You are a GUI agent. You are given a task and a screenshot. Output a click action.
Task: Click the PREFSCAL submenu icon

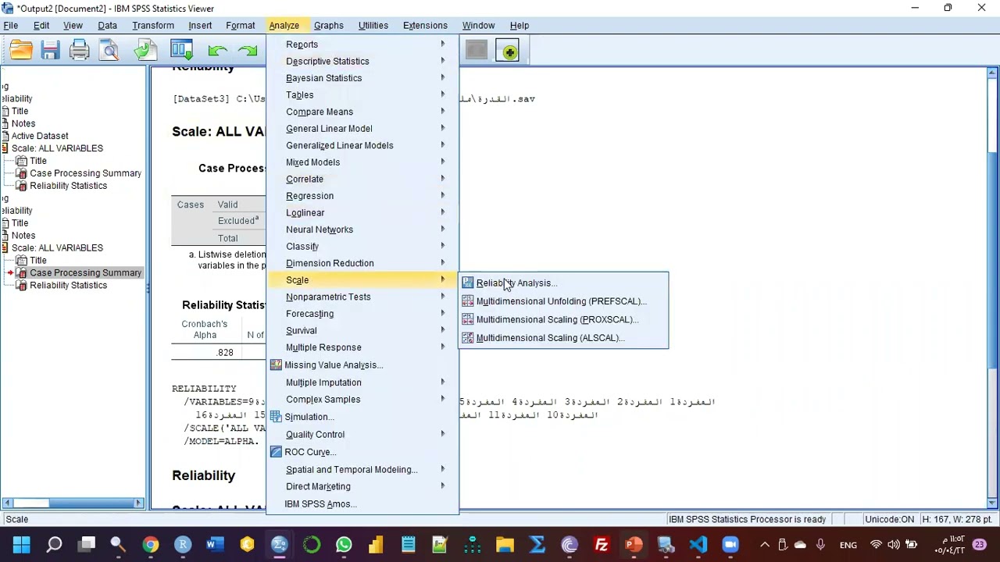coord(467,301)
